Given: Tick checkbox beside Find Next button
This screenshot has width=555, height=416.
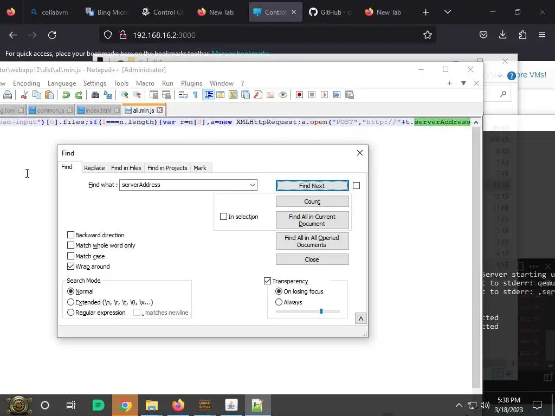Looking at the screenshot, I should pos(357,185).
